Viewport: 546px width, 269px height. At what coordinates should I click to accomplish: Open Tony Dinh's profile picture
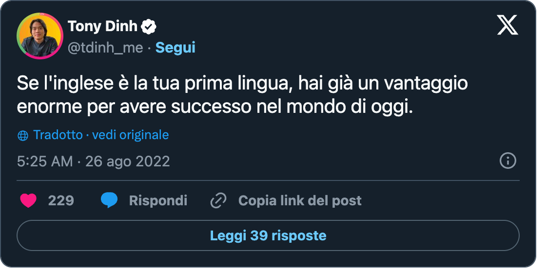pyautogui.click(x=39, y=36)
